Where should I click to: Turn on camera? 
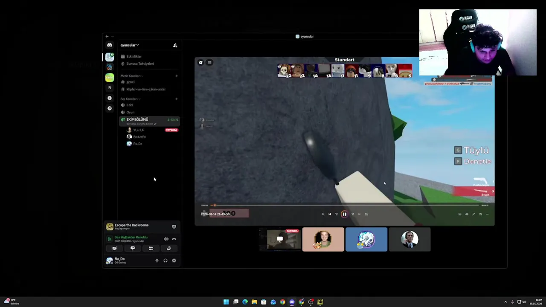[114, 248]
